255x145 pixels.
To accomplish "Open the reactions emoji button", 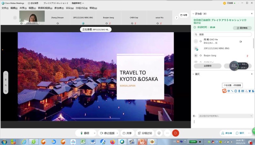I will click(159, 133).
